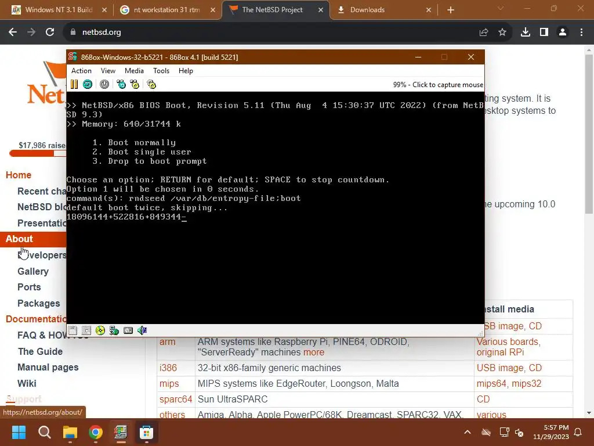
Task: Bookmark this tab with the star icon
Action: click(x=502, y=33)
